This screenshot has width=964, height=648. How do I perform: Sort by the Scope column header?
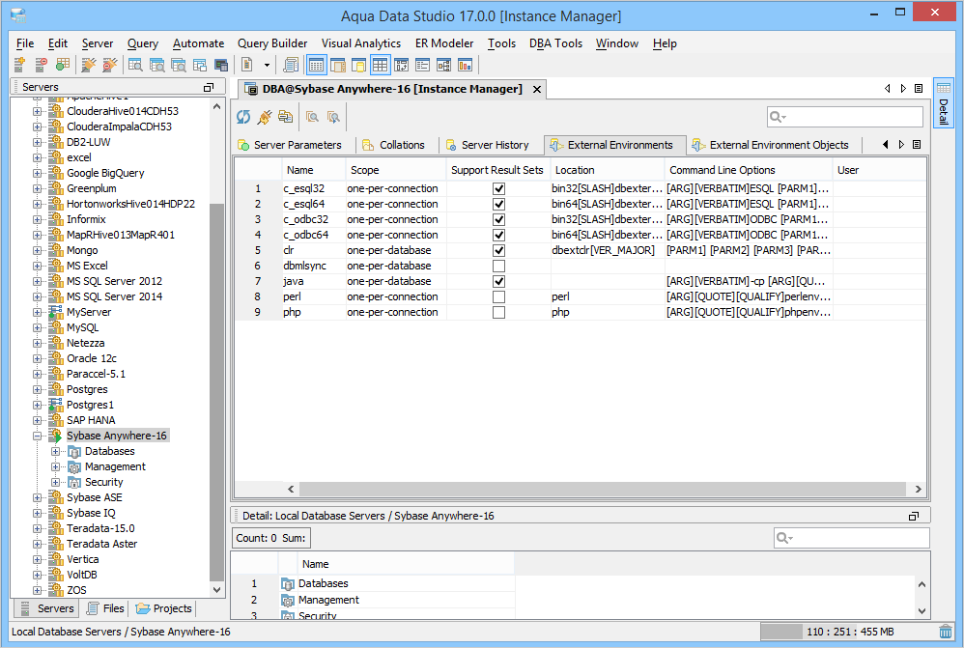click(395, 170)
